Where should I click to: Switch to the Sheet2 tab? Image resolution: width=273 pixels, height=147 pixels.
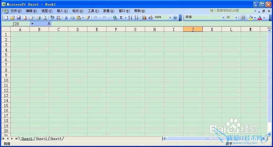pos(41,139)
